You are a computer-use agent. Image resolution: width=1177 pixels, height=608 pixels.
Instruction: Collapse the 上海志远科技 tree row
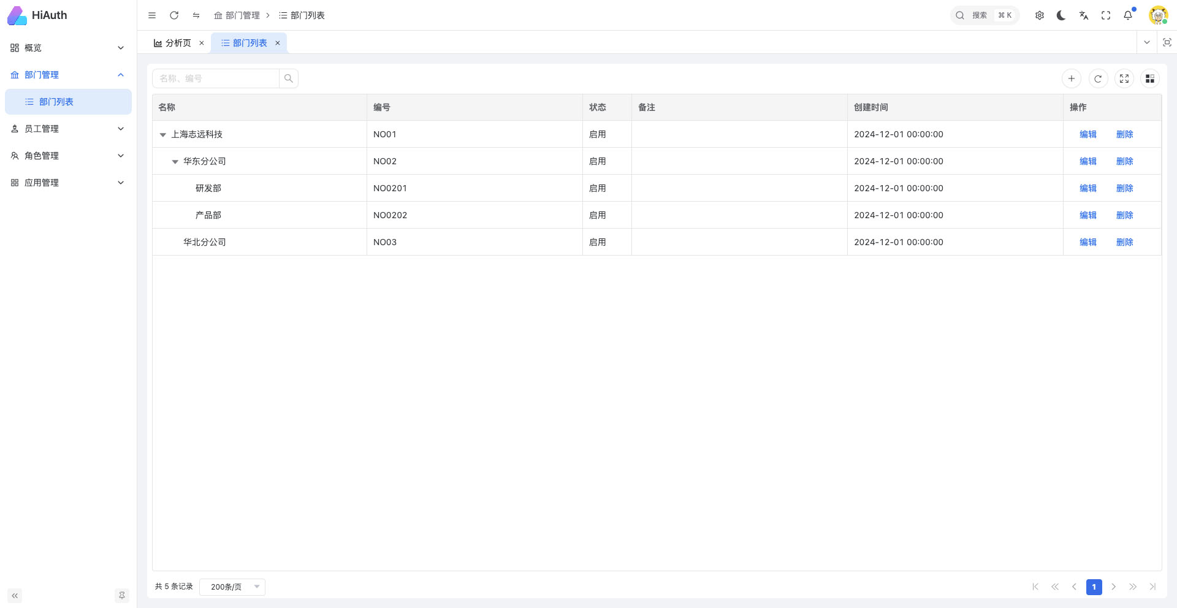(163, 135)
